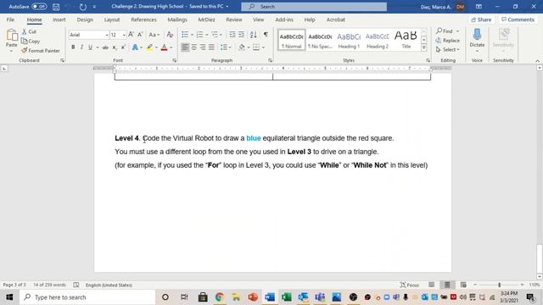The height and width of the screenshot is (305, 543).
Task: Open Excel from the taskbar
Action: (x=287, y=297)
